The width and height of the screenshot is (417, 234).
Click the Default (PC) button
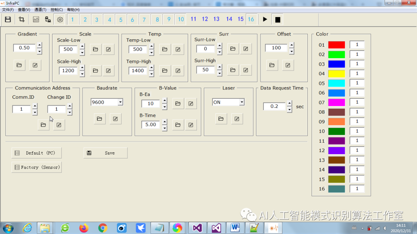coord(37,153)
